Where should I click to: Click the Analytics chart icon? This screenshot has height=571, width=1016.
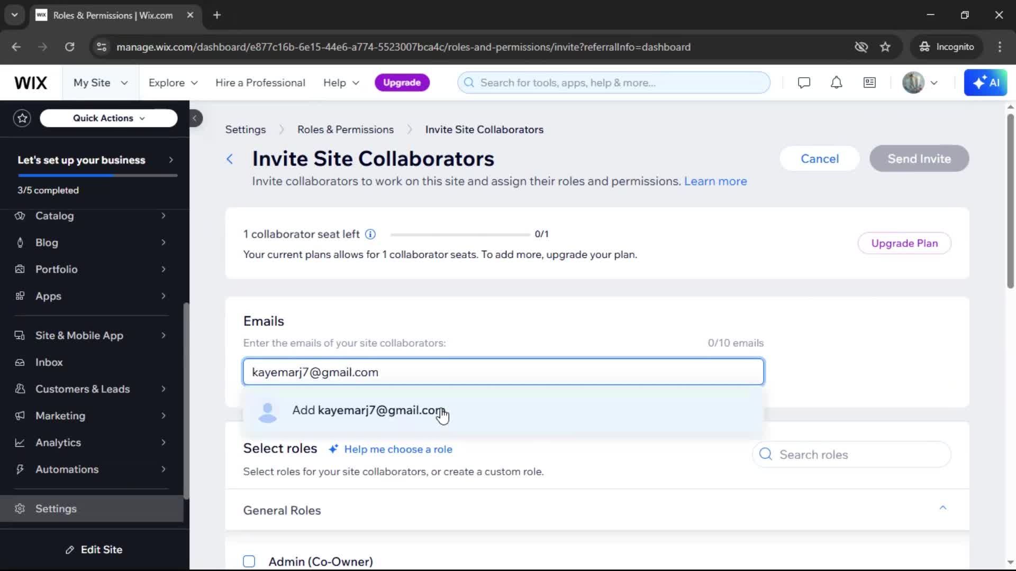20,443
